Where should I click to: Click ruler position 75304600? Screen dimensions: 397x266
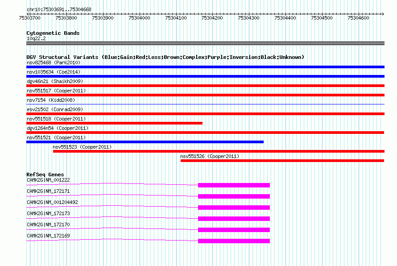coord(358,18)
